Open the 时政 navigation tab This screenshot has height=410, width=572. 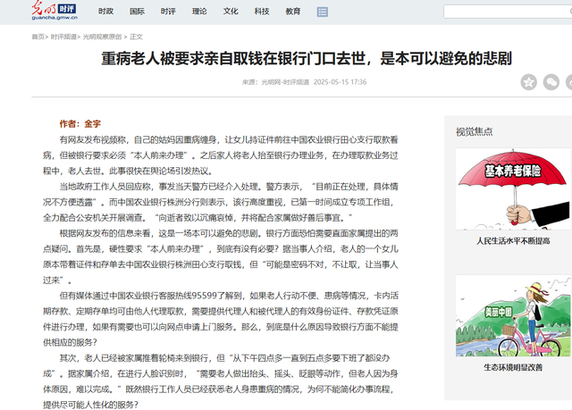coord(106,12)
